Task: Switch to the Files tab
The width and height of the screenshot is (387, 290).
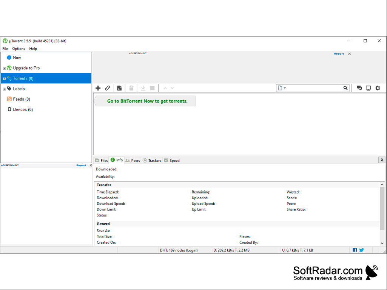Action: click(102, 161)
